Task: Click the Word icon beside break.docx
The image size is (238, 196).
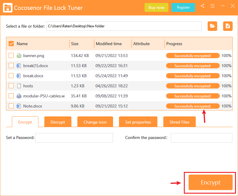Action: (x=19, y=76)
